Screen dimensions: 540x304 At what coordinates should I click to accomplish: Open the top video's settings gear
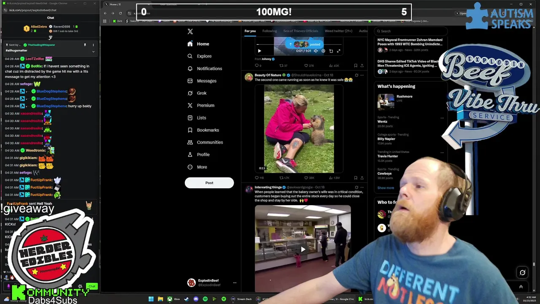323,51
